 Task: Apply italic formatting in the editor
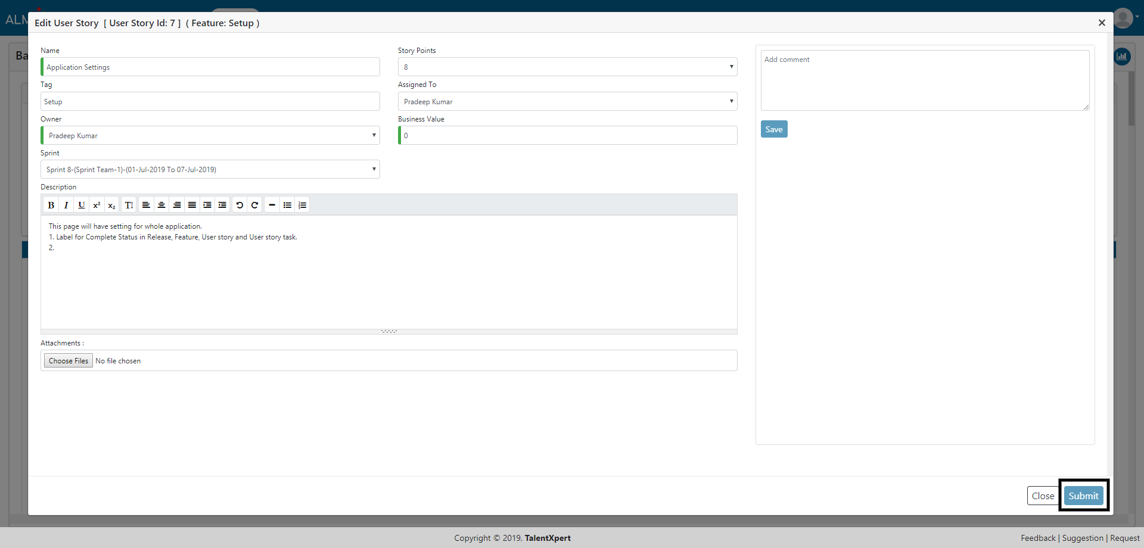[x=66, y=205]
